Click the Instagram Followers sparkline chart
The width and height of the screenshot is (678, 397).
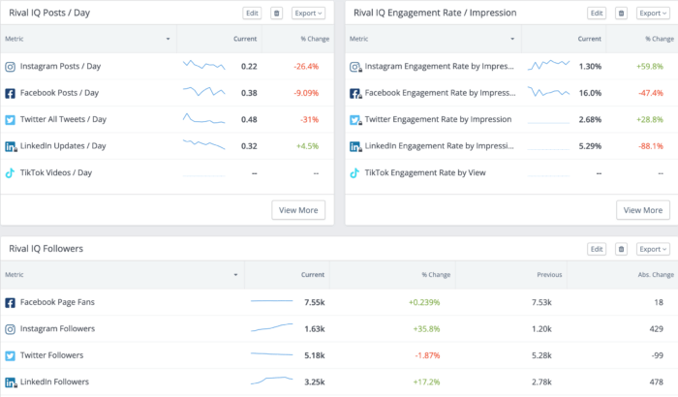(271, 327)
